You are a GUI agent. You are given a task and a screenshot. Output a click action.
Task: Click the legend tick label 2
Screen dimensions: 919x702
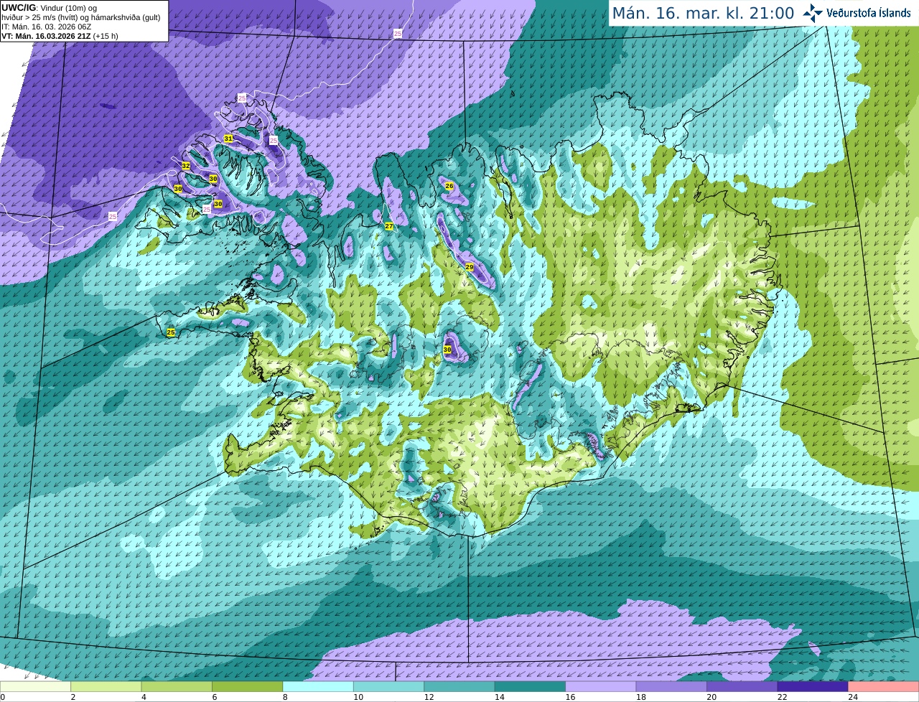73,697
